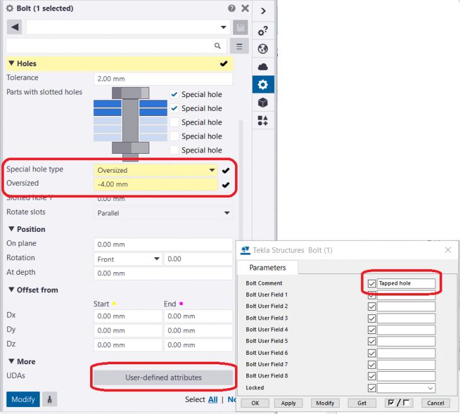Click the brush icon next to Modify
This screenshot has height=414, width=460.
[x=50, y=400]
